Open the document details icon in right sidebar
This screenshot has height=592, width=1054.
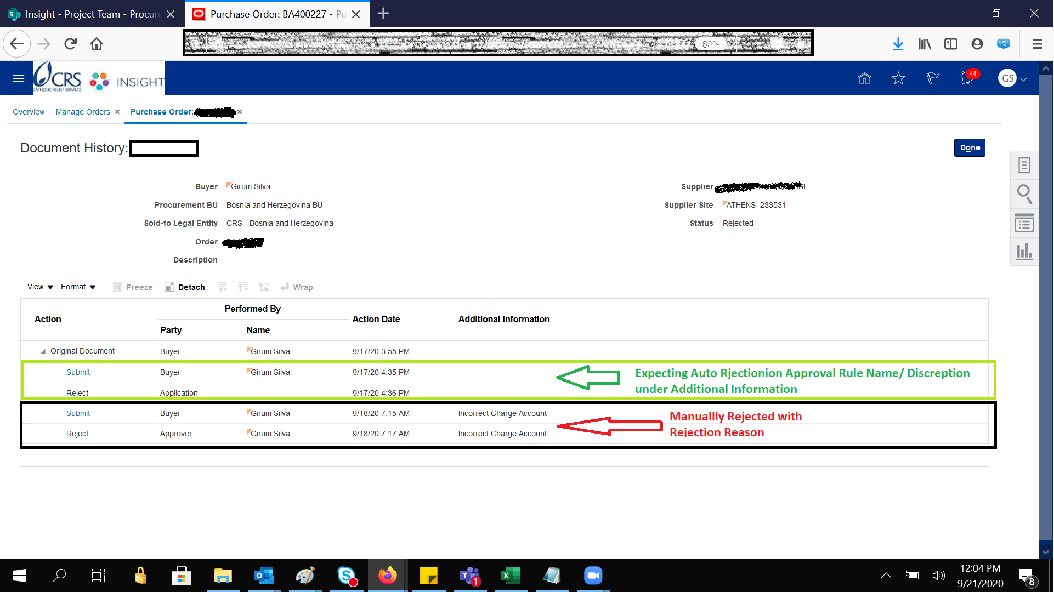(1024, 165)
